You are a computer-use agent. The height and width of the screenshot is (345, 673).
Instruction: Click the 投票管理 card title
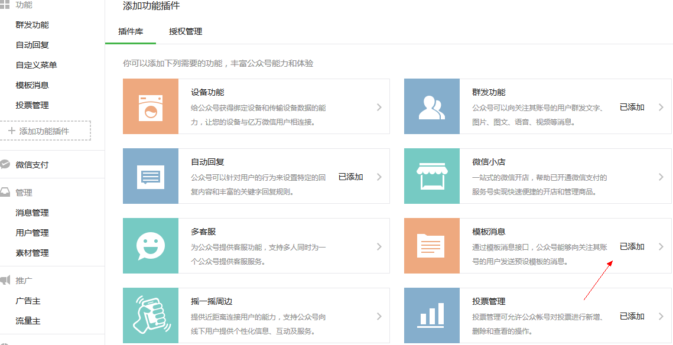pos(489,302)
